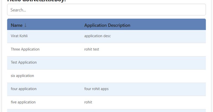Click the 'application desc' cell
The height and width of the screenshot is (112, 213).
tap(97, 36)
